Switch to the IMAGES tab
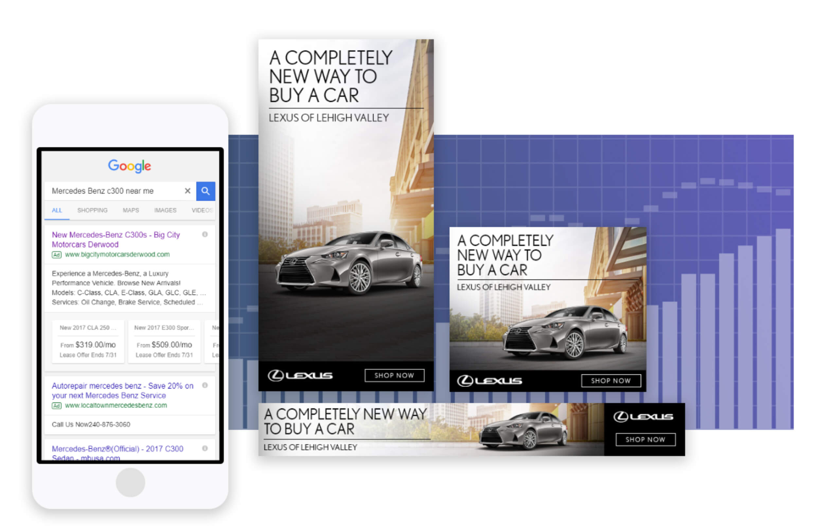 [165, 210]
